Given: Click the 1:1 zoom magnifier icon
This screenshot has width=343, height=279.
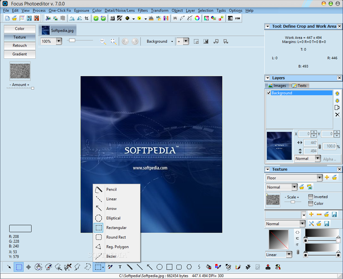Looking at the screenshot, I should pos(103,41).
